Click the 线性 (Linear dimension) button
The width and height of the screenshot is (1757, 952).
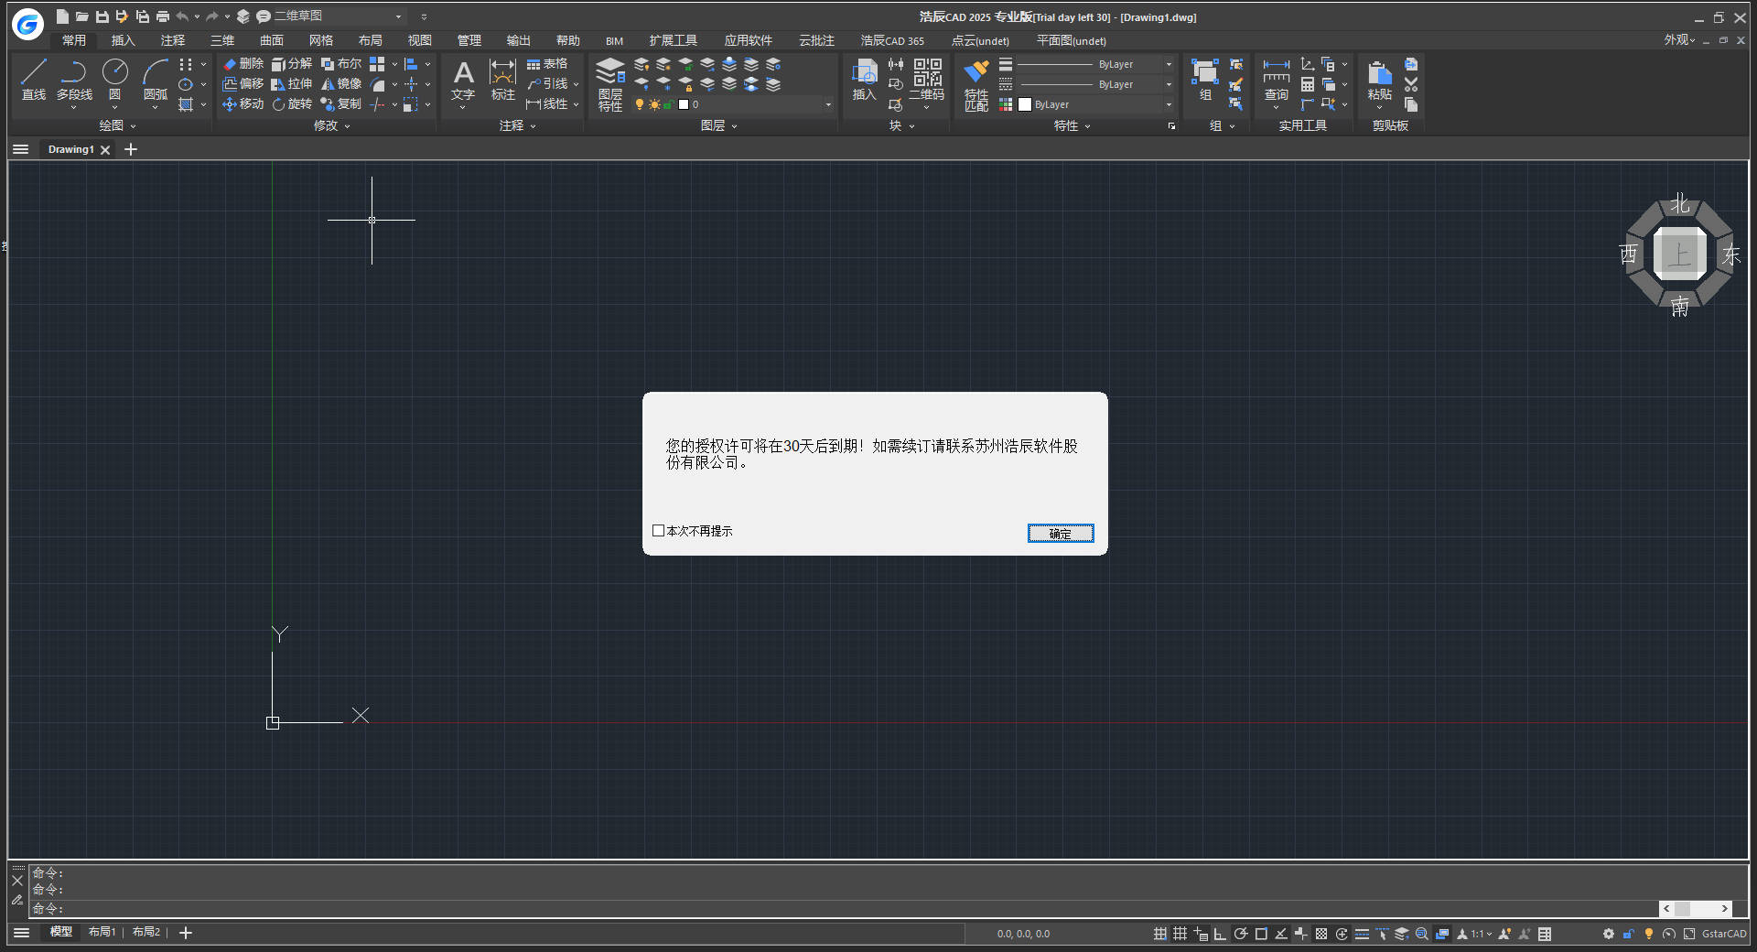point(553,104)
